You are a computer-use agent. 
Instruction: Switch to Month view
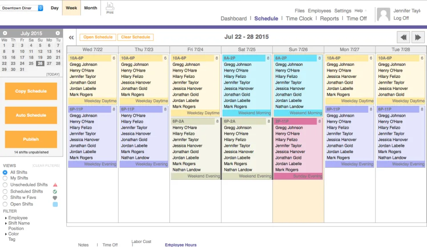coord(90,8)
